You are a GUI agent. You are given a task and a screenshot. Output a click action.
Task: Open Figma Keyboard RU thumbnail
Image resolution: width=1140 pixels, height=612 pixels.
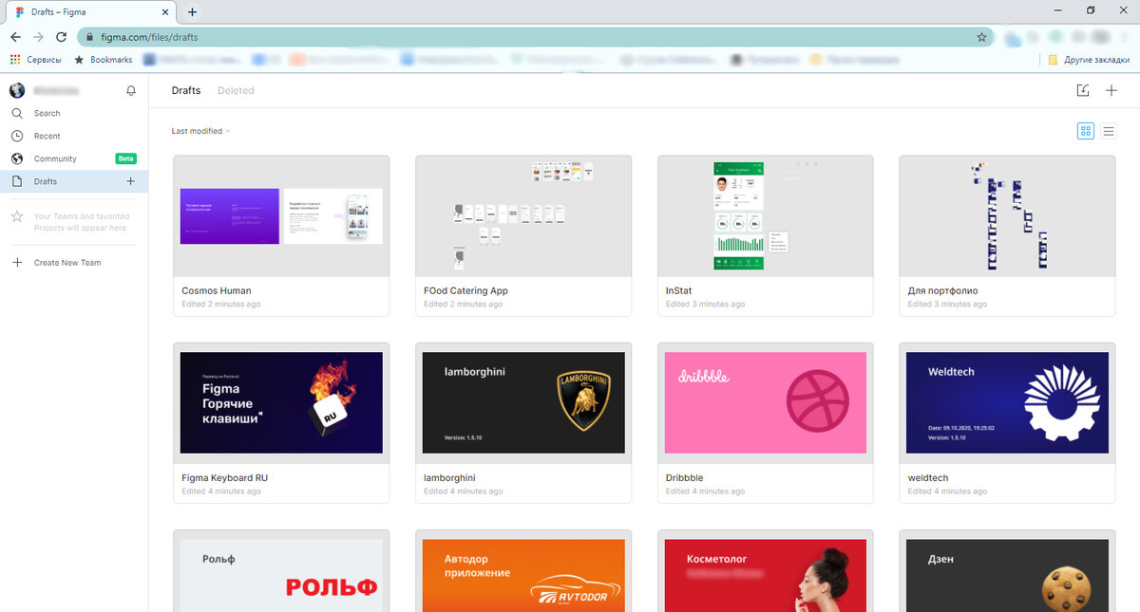281,403
